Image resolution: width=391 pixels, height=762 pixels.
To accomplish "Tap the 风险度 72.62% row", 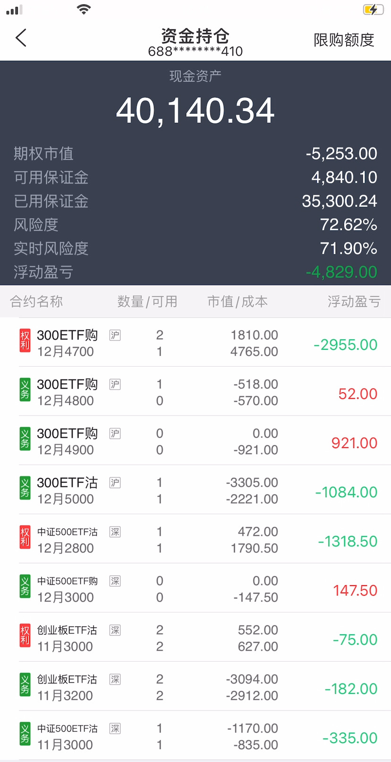I will (195, 225).
